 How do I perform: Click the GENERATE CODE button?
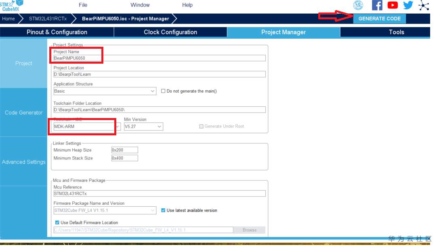point(379,19)
